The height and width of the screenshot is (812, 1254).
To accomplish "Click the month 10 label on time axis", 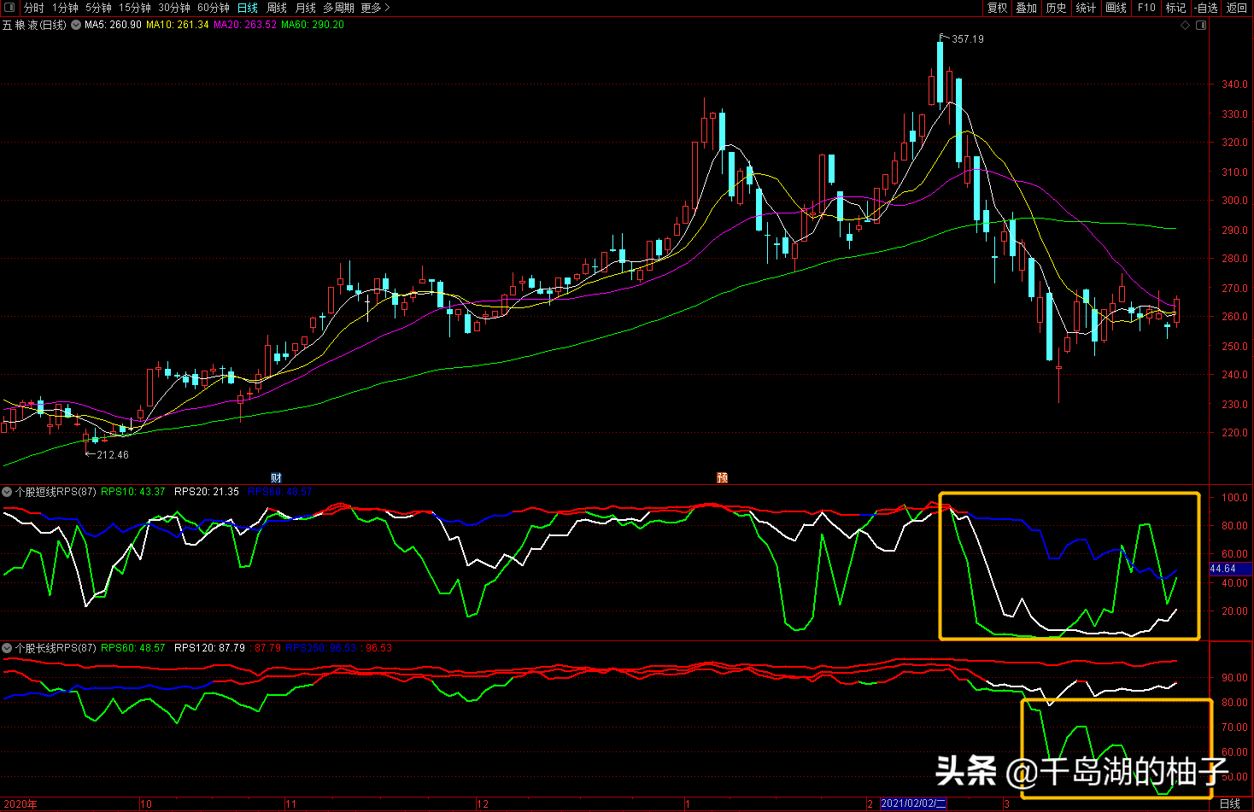I will click(x=146, y=803).
